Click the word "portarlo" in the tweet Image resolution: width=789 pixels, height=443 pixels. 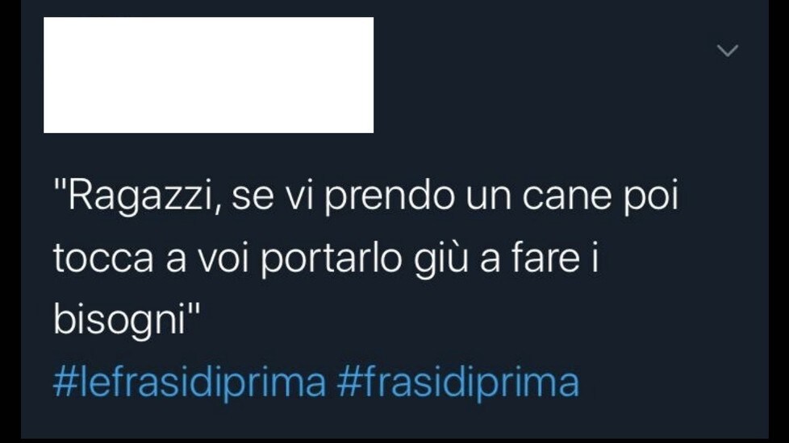coord(332,259)
